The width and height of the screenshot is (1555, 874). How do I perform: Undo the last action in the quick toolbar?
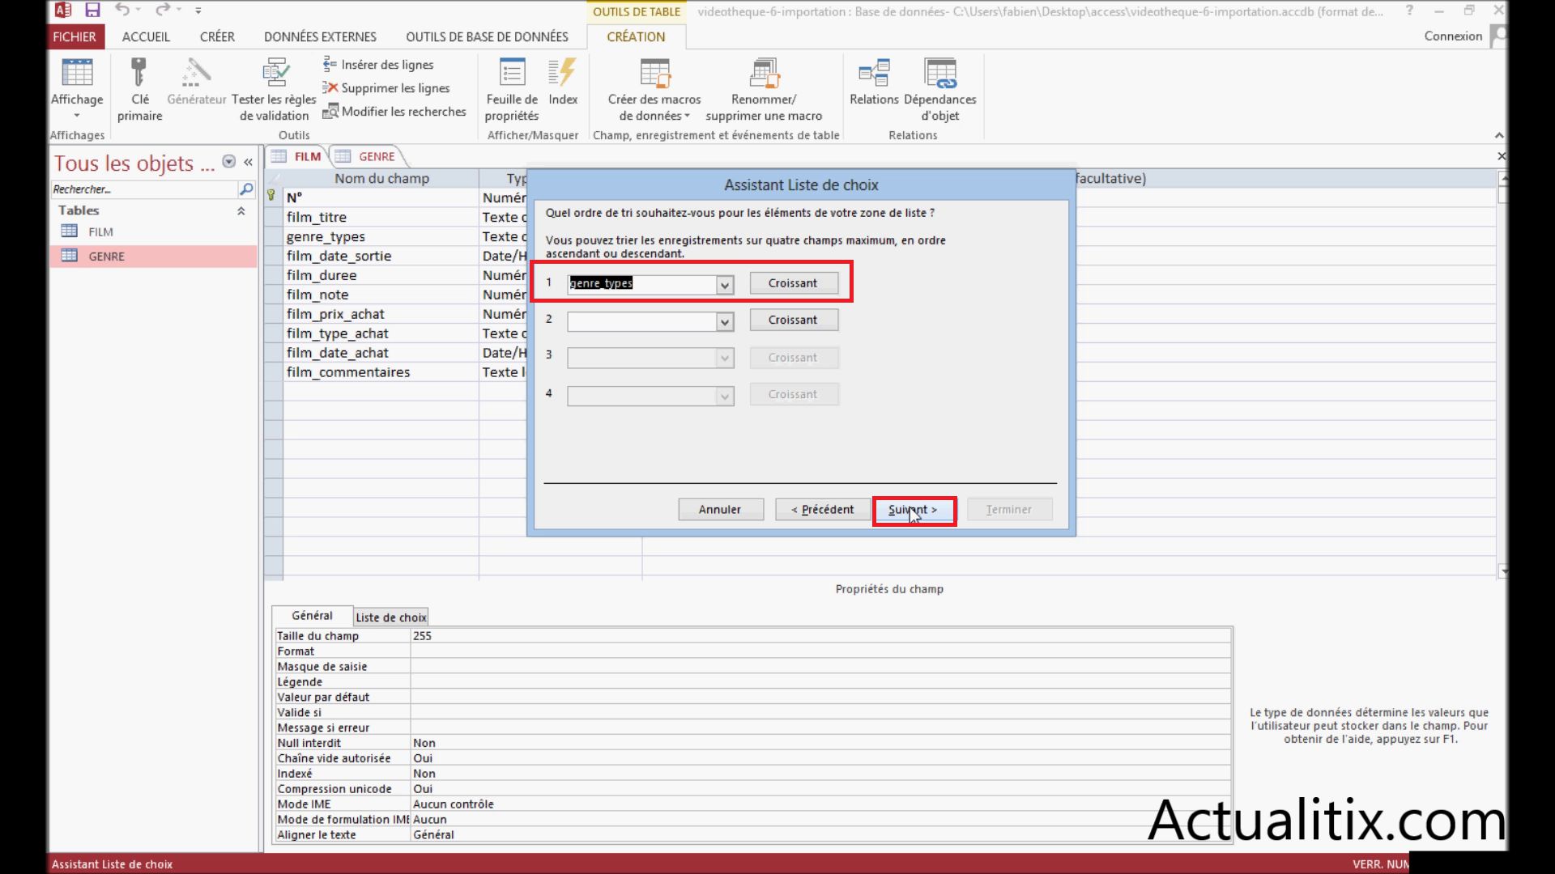click(x=122, y=11)
